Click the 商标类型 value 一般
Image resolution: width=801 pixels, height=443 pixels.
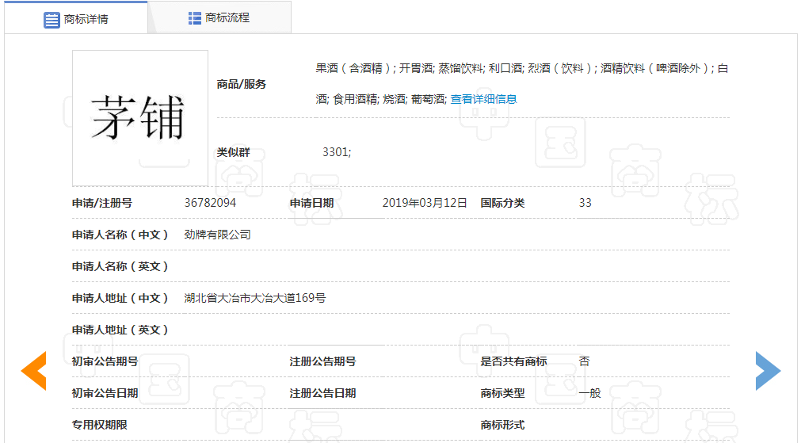point(589,393)
